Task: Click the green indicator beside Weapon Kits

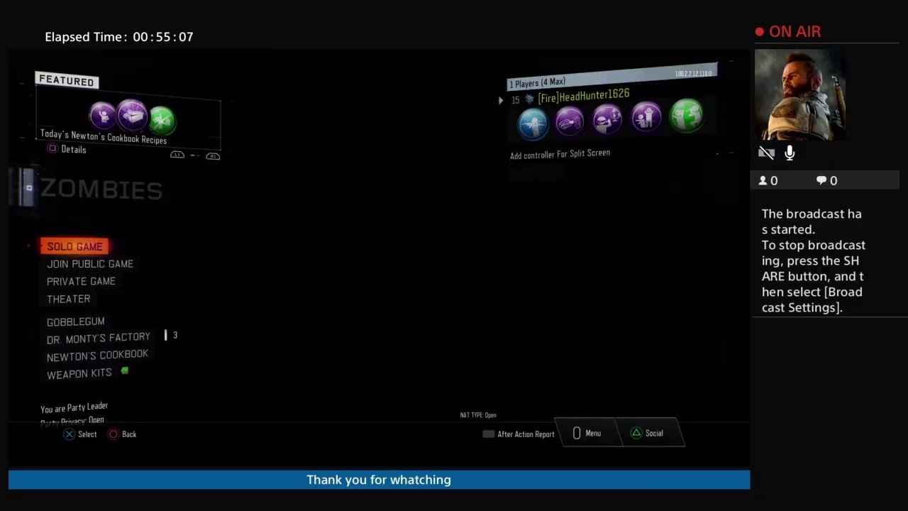Action: 125,370
